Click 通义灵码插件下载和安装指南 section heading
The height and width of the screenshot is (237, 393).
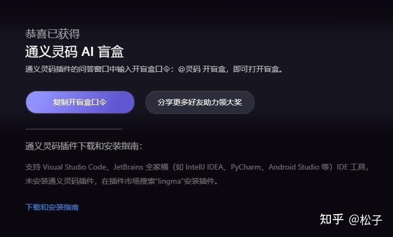click(84, 146)
